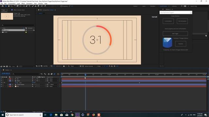Open the Active Camera view dropdown
Viewport: 209px width, 117px height.
pos(90,66)
